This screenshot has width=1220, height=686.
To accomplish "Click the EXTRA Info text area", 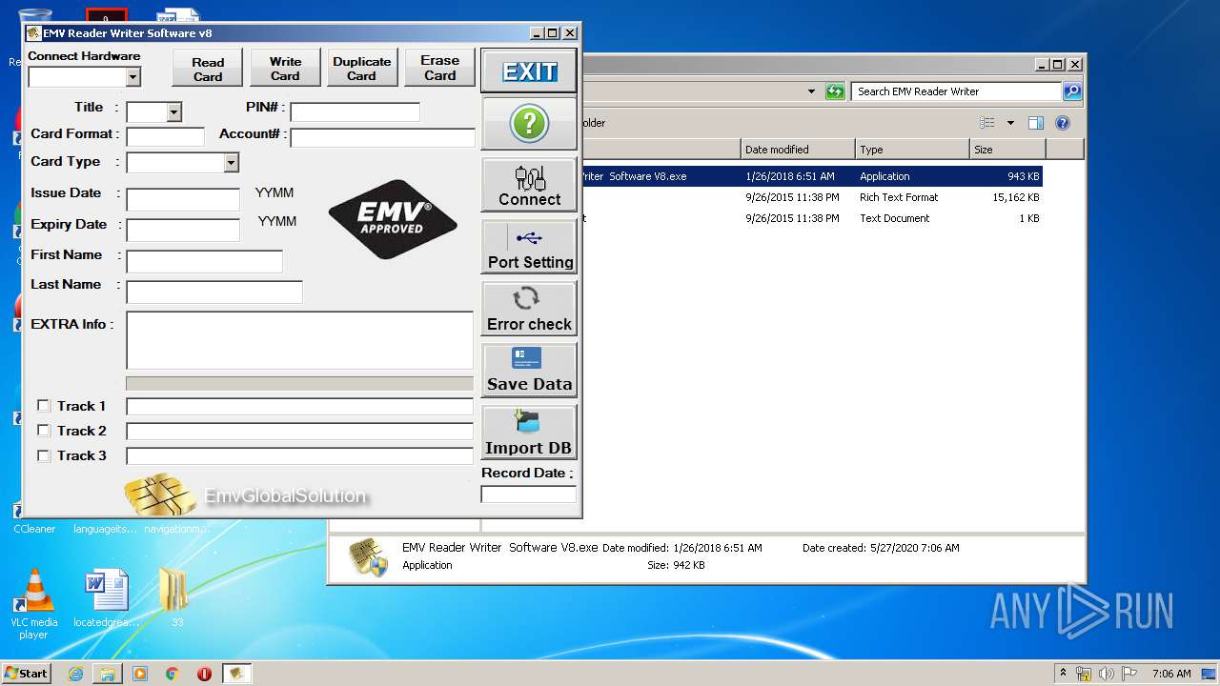I will tap(300, 340).
